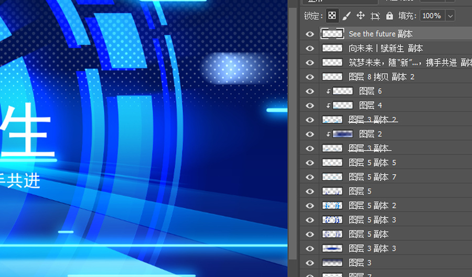Toggle eye icon beside 图层 5 副本
Image resolution: width=472 pixels, height=277 pixels.
point(310,235)
